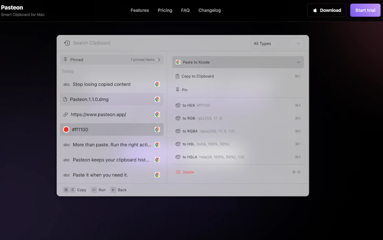Screen dimensions: 383x240
Task: Click the palette icon beside to RGB
Action: click(178, 118)
